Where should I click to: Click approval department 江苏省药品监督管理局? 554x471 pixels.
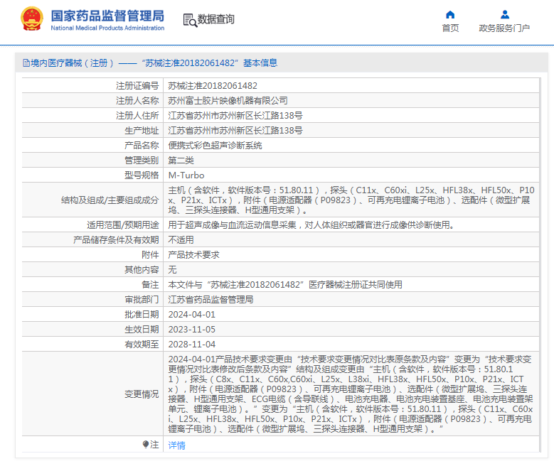coord(211,299)
